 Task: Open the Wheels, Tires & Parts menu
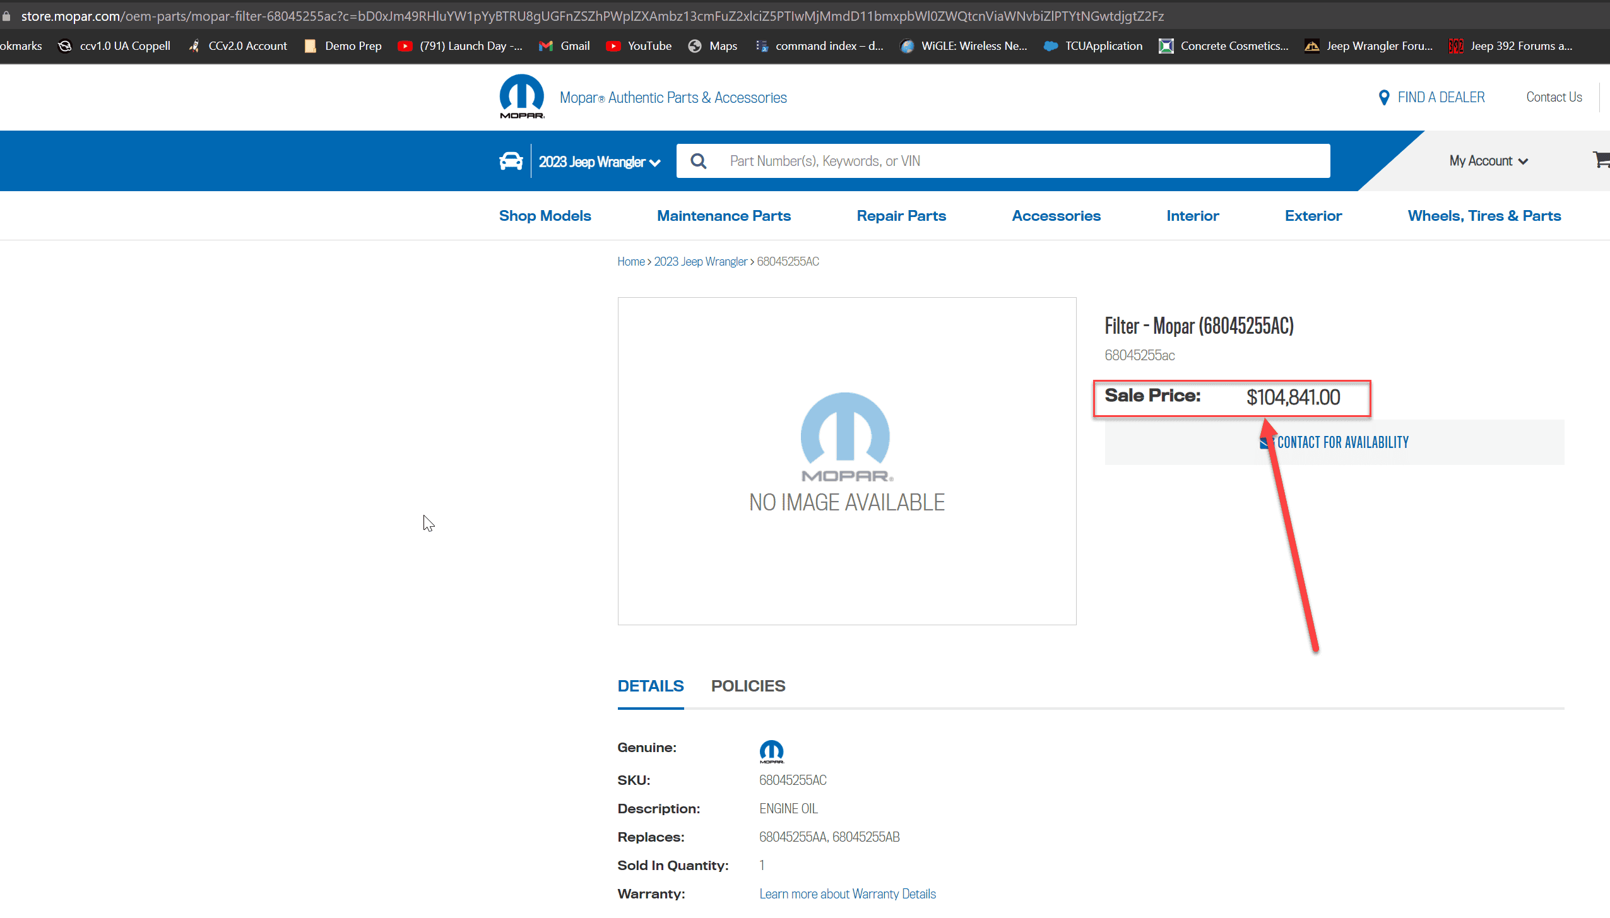tap(1484, 216)
